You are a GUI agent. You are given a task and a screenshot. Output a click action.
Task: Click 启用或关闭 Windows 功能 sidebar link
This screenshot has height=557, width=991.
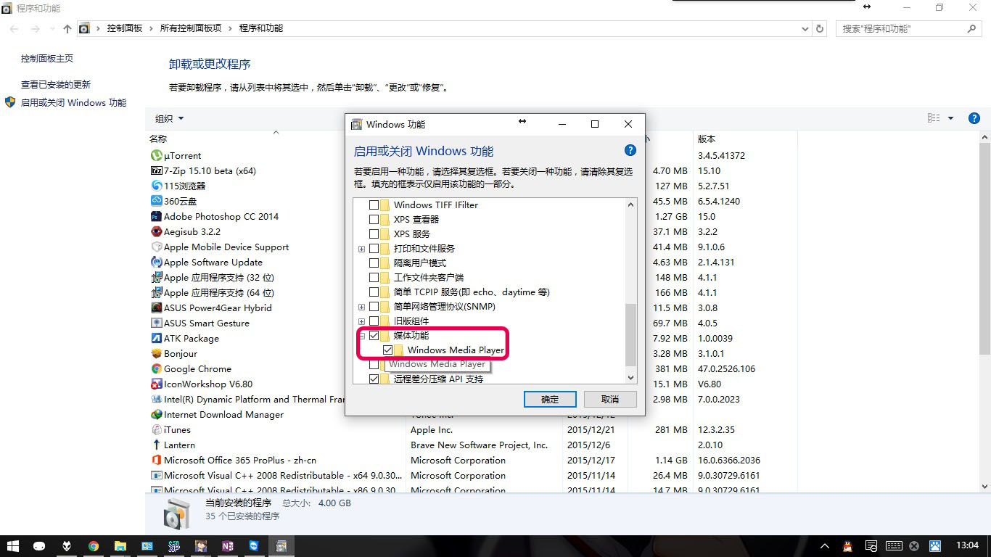73,102
